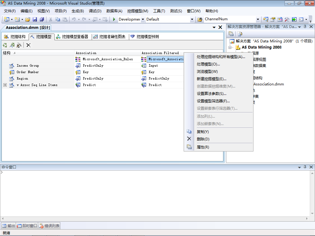This screenshot has width=315, height=236.
Task: Switch to the 挖掘准确性图表 tab
Action: (110, 37)
